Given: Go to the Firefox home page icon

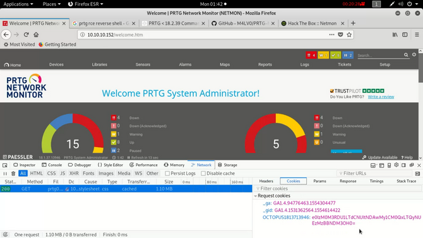Looking at the screenshot, I should coord(36,35).
